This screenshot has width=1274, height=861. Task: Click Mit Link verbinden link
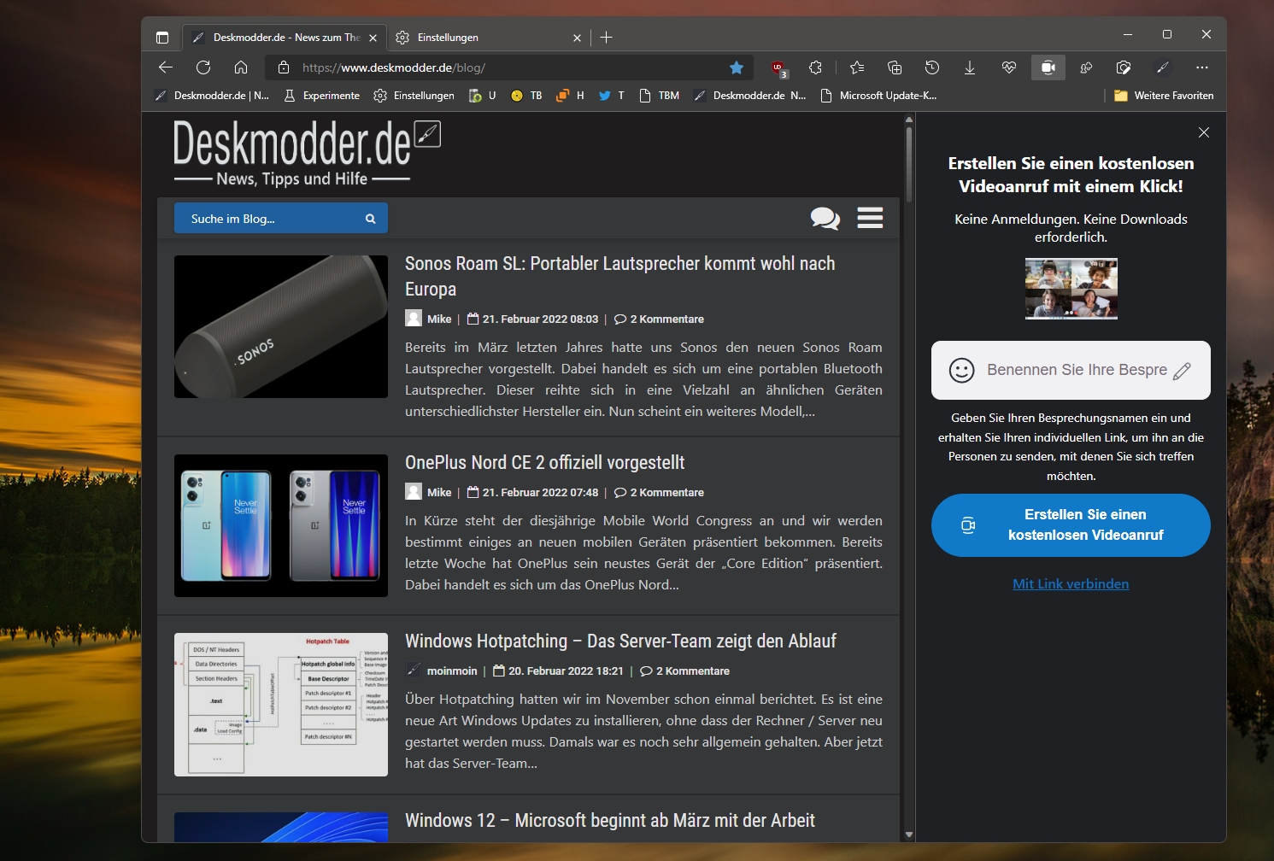tap(1071, 583)
